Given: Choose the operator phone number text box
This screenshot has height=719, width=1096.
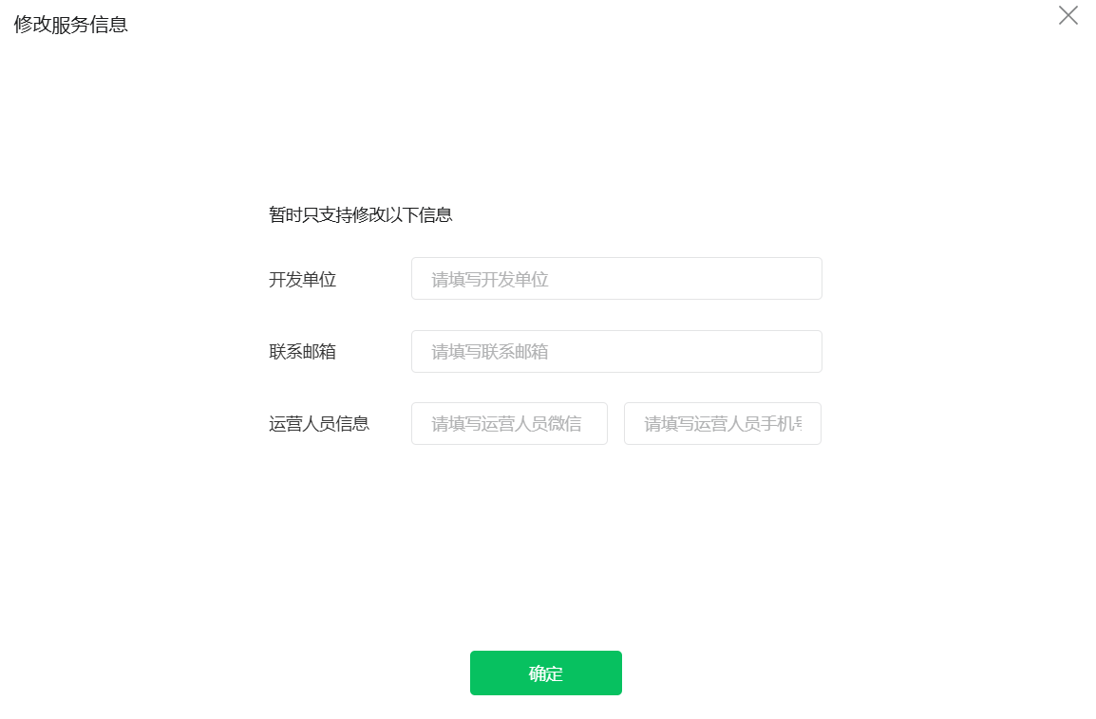Looking at the screenshot, I should point(722,424).
